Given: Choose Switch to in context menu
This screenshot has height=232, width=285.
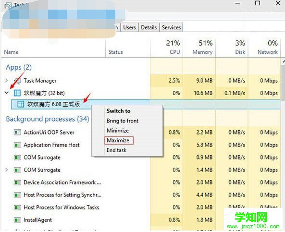Looking at the screenshot, I should click(119, 111).
